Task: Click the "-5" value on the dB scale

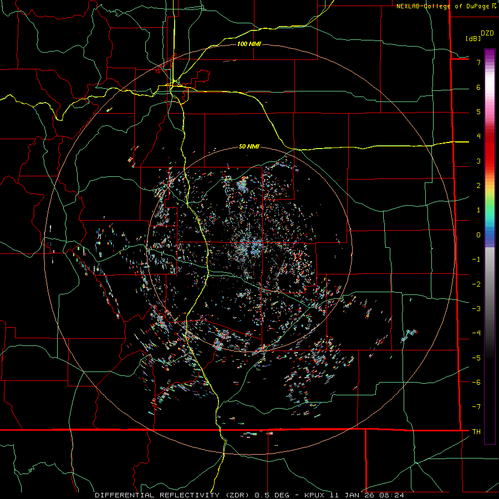Action: [476, 358]
